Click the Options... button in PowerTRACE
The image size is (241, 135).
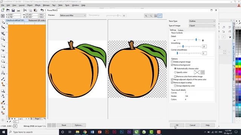[x=79, y=125]
